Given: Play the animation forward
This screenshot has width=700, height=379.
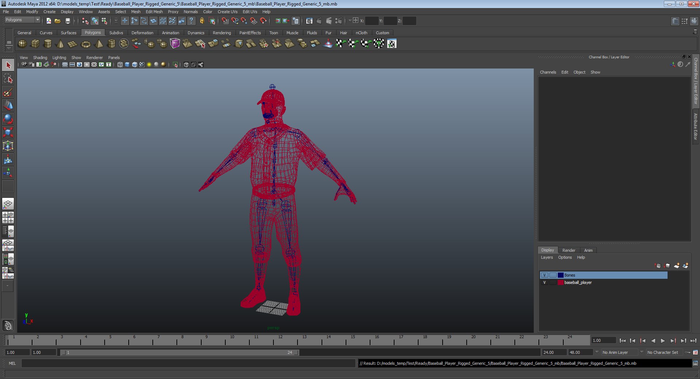Looking at the screenshot, I should [x=663, y=341].
